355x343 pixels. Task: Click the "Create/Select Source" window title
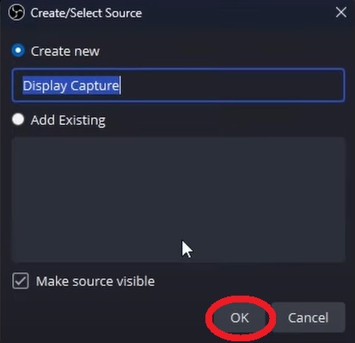[86, 13]
